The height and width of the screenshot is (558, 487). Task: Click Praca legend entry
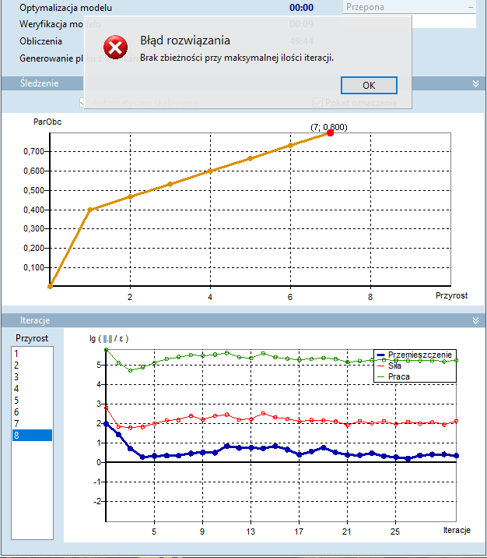393,376
